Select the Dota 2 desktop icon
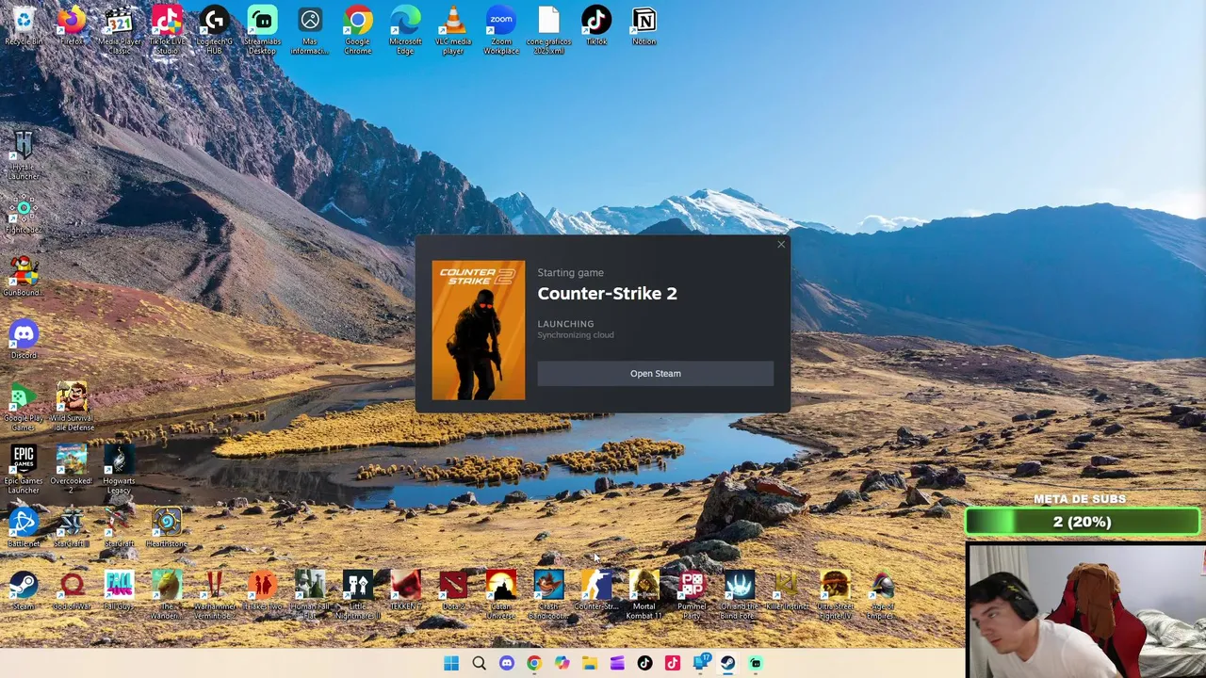This screenshot has width=1206, height=678. (x=453, y=590)
